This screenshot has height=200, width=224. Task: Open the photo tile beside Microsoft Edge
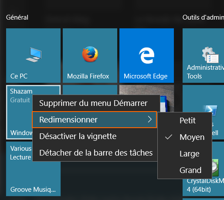pyautogui.click(x=146, y=90)
